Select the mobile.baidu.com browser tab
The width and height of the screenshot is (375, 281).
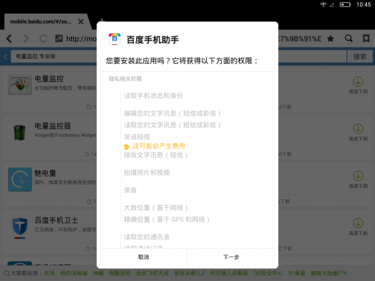[x=41, y=22]
